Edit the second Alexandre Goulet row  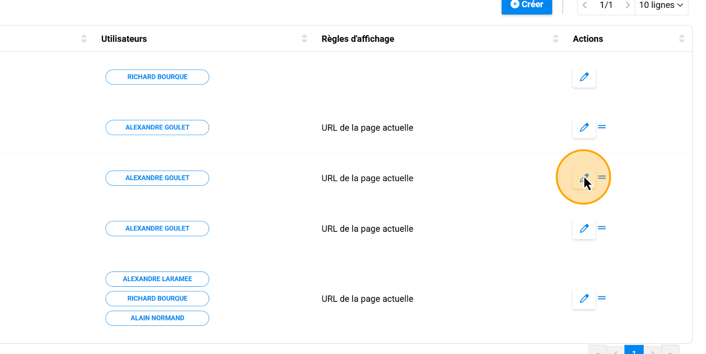(584, 178)
